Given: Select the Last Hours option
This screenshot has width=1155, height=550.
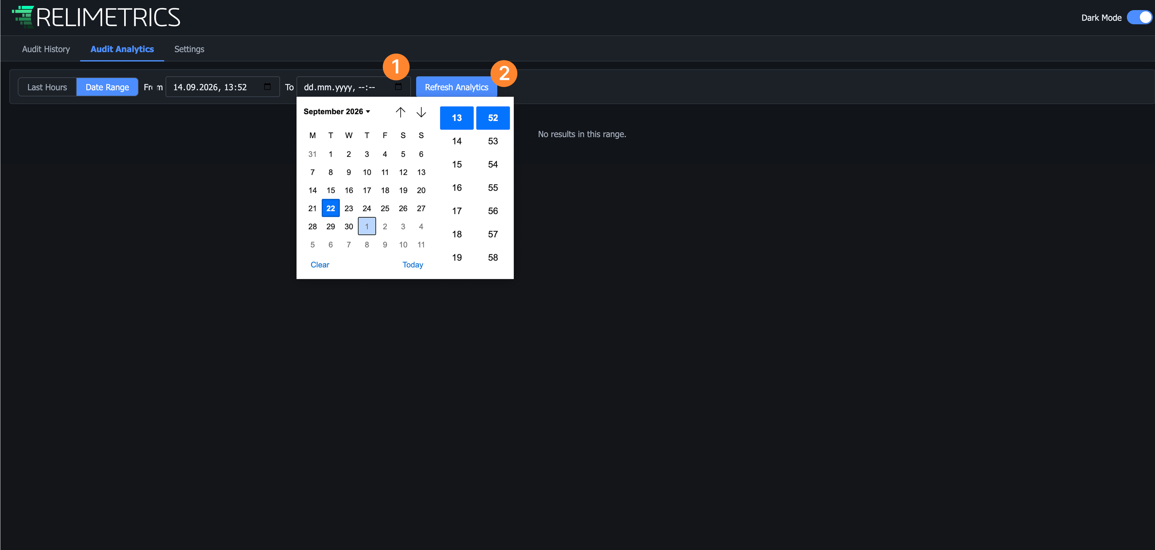Looking at the screenshot, I should click(47, 87).
